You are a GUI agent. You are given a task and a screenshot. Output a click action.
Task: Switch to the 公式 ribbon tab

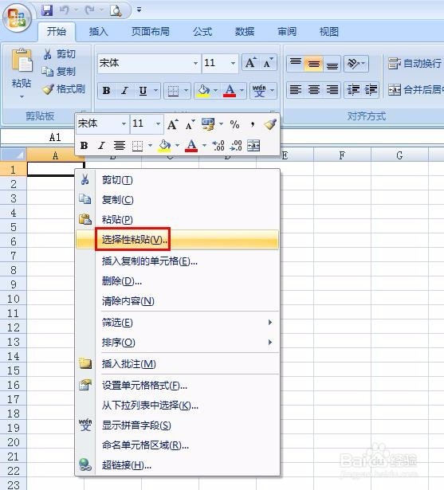click(202, 32)
